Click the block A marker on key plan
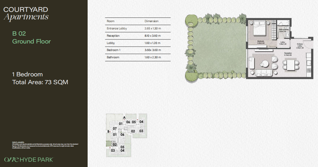This screenshot has height=167, width=318. point(124,118)
